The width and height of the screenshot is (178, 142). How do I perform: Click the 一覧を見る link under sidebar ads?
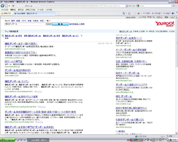[121, 131]
